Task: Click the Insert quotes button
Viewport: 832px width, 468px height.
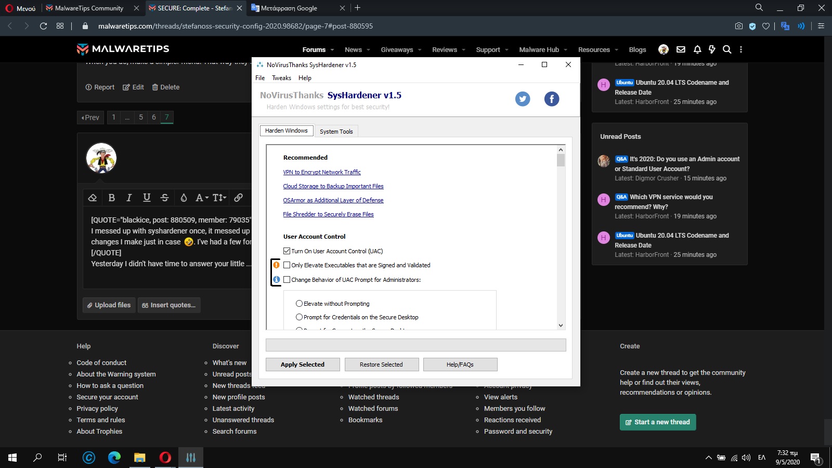Action: [169, 305]
